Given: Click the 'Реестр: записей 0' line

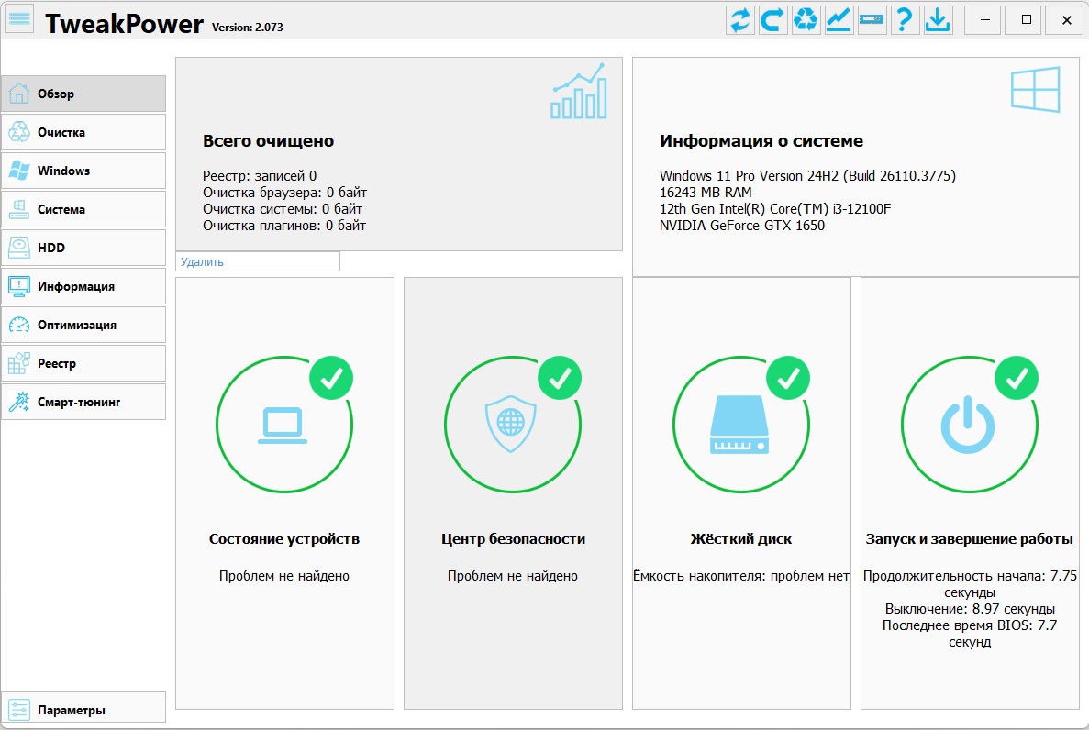Looking at the screenshot, I should (x=260, y=176).
